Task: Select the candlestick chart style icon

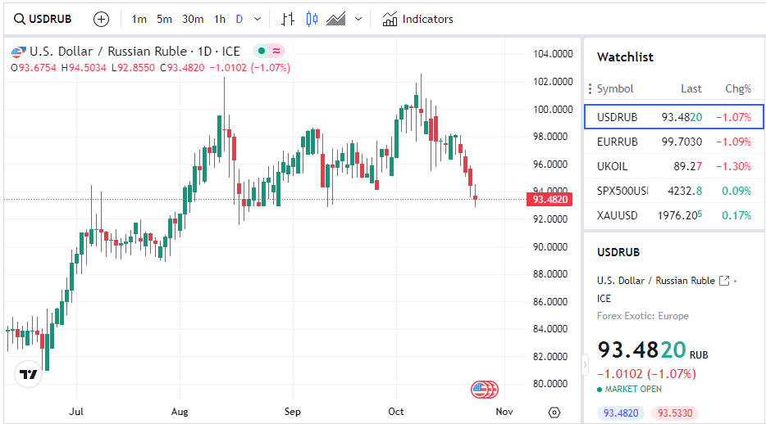Action: tap(311, 19)
